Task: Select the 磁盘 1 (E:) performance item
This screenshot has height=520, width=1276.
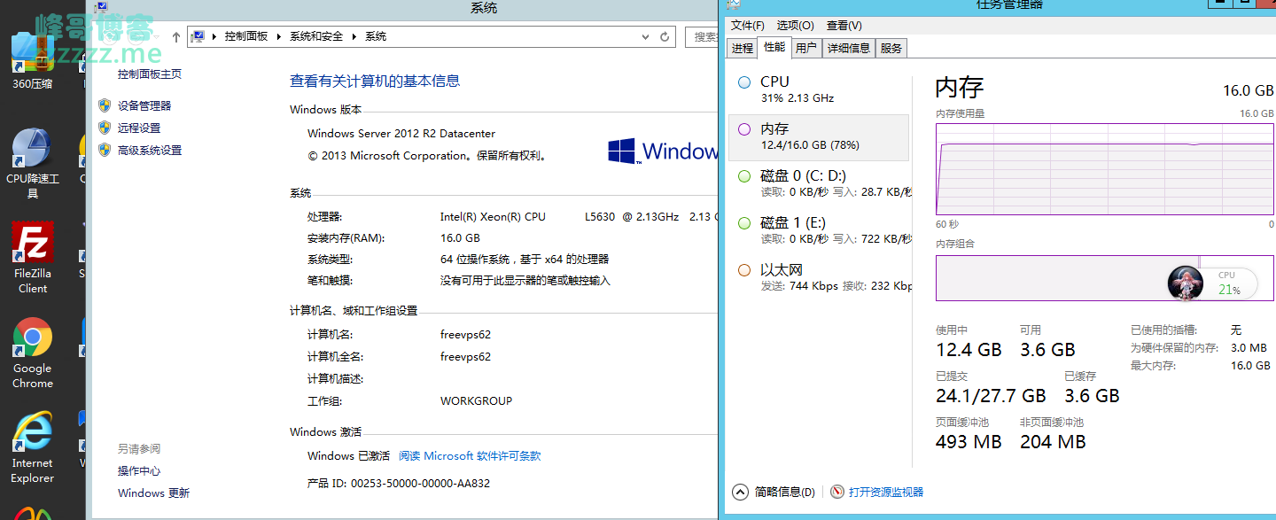Action: tap(819, 230)
